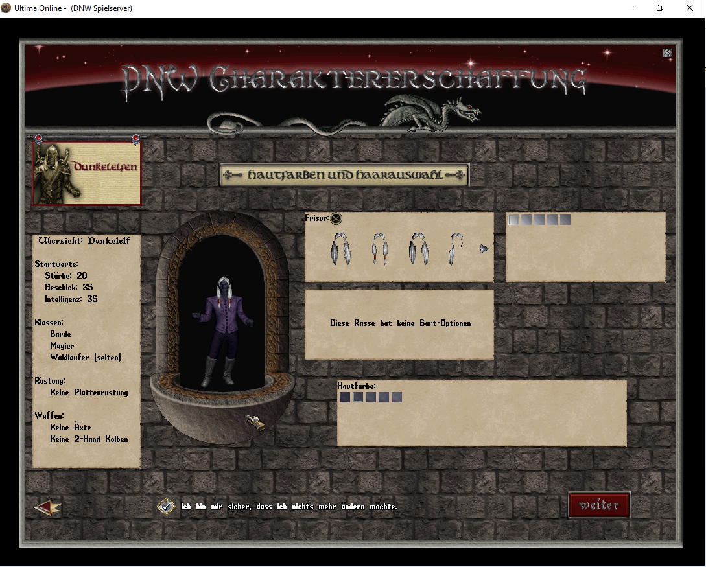This screenshot has width=706, height=567.
Task: Click the Ultima Online icon in title bar
Action: click(6, 8)
